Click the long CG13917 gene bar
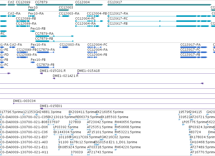215x156 pixels. click(x=160, y=5)
